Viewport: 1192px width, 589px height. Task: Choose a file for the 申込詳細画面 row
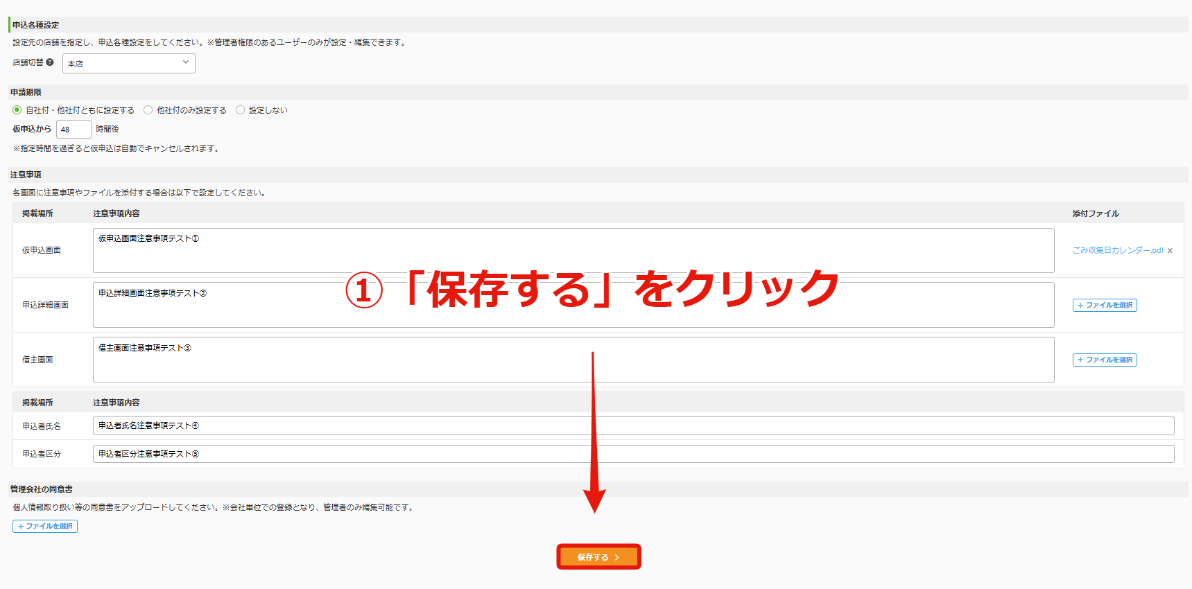(1105, 305)
